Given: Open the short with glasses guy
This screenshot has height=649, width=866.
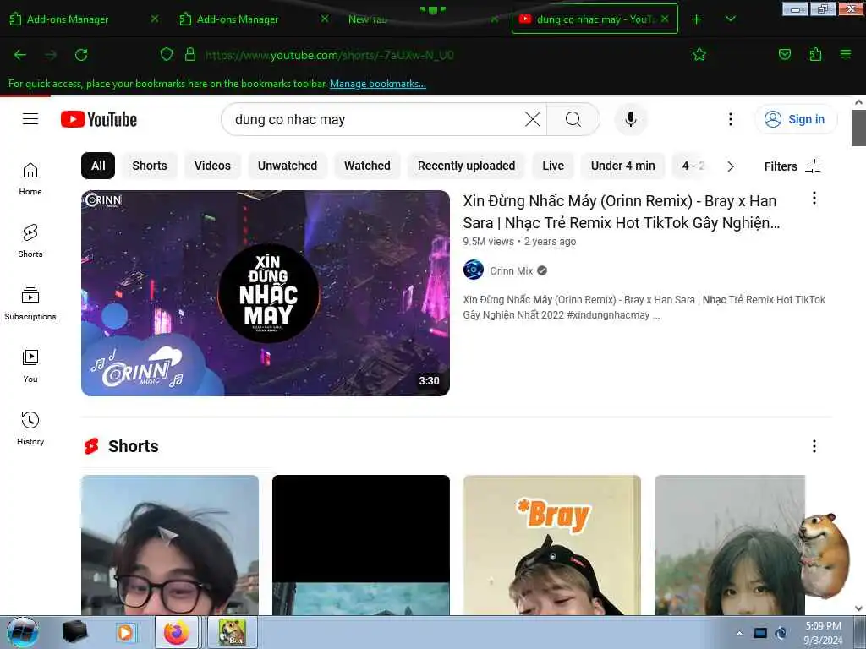Looking at the screenshot, I should pos(170,545).
